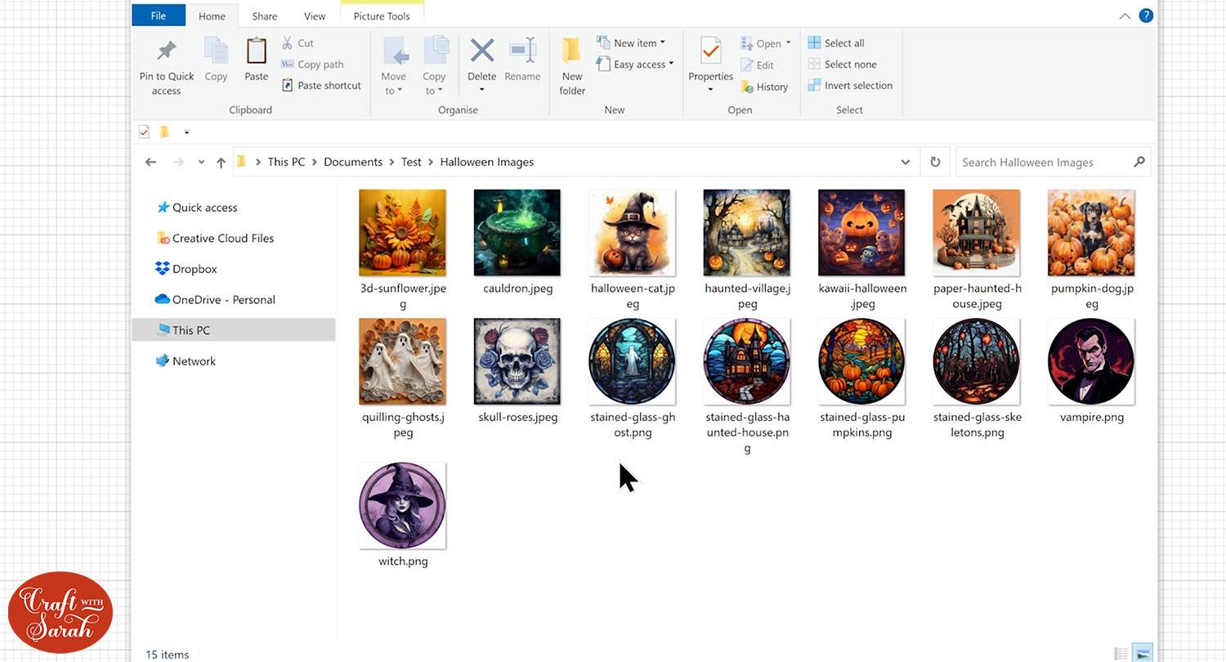Image resolution: width=1226 pixels, height=662 pixels.
Task: Click the Delete red X icon
Action: pos(481,51)
